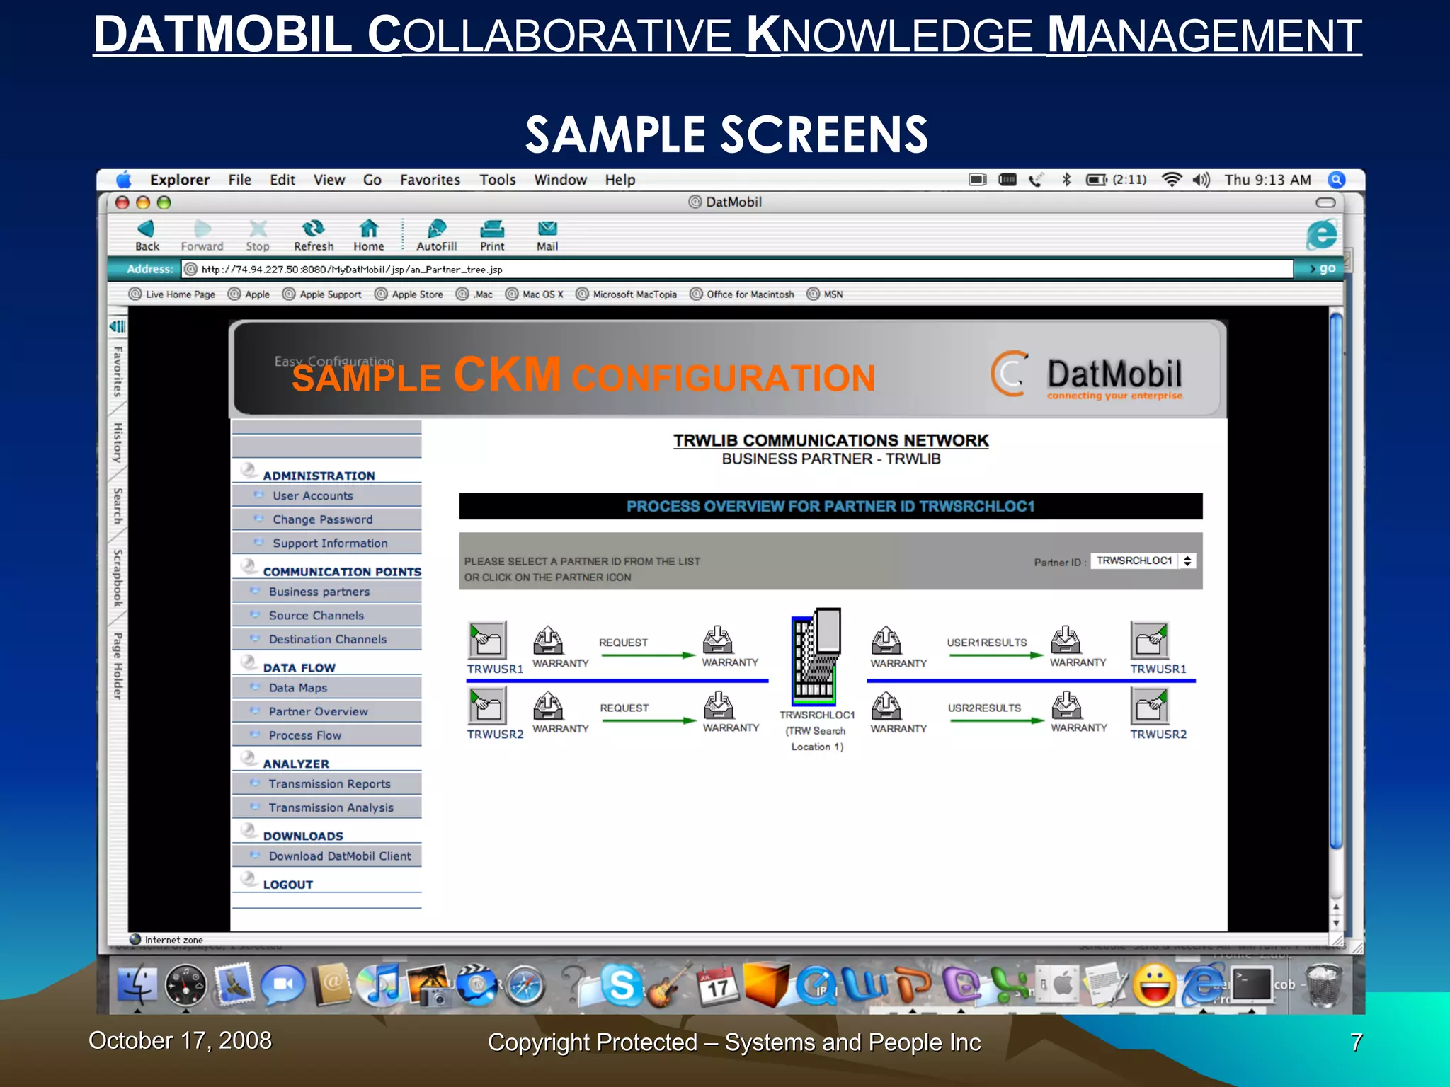Open Destination Channels link
This screenshot has height=1087, width=1450.
[326, 639]
